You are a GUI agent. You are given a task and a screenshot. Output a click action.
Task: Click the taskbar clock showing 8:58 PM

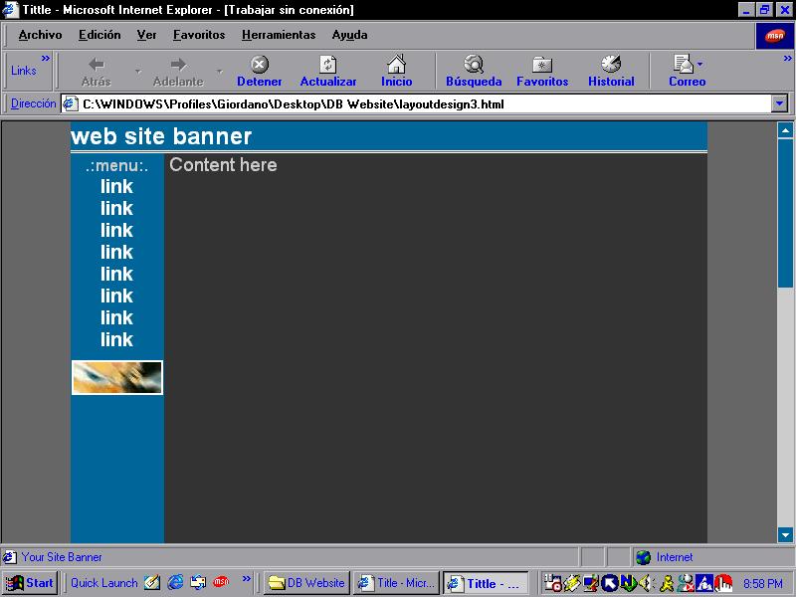tap(762, 583)
